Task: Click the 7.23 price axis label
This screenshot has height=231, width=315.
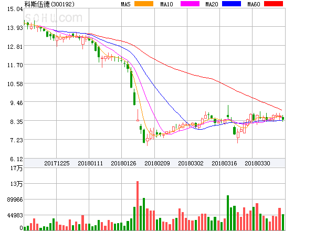Action: [x=16, y=140]
